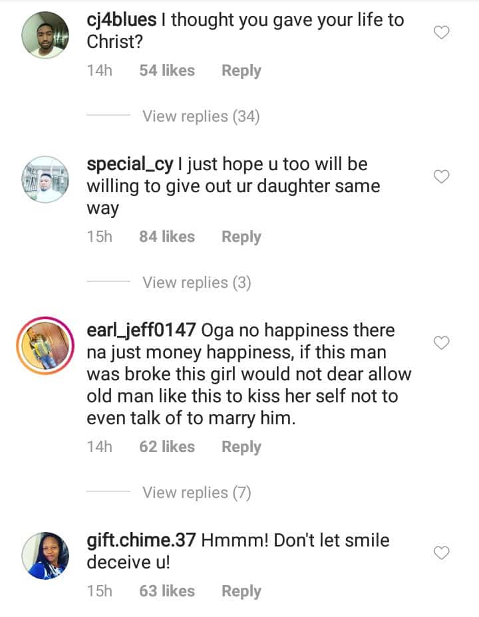Reply to cj4blues's comment

click(241, 70)
